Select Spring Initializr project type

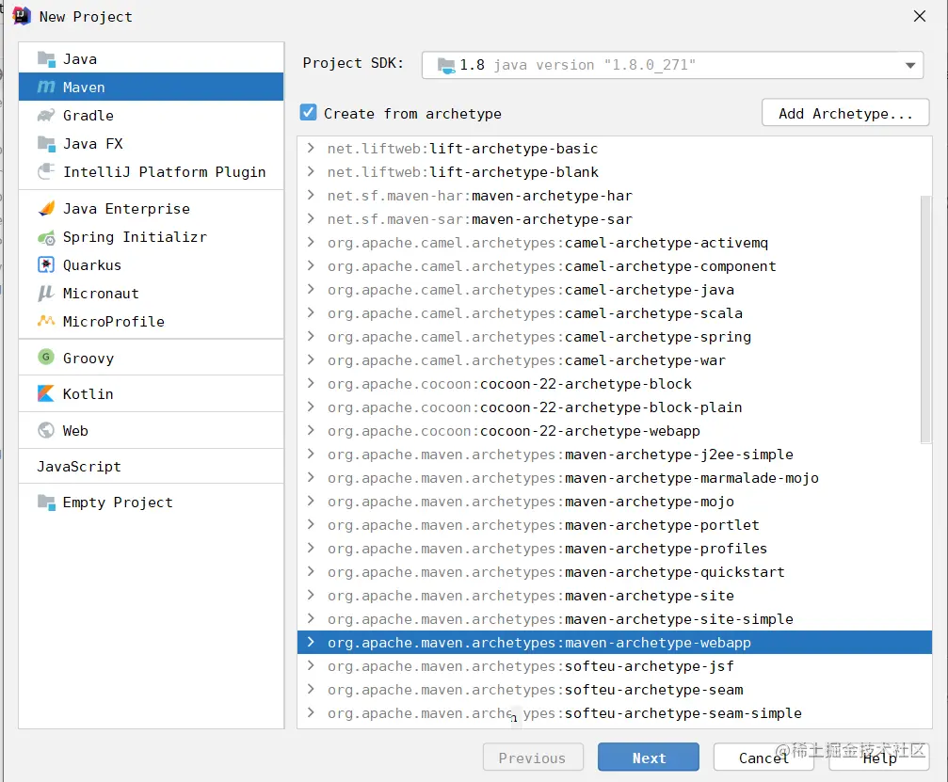click(152, 237)
